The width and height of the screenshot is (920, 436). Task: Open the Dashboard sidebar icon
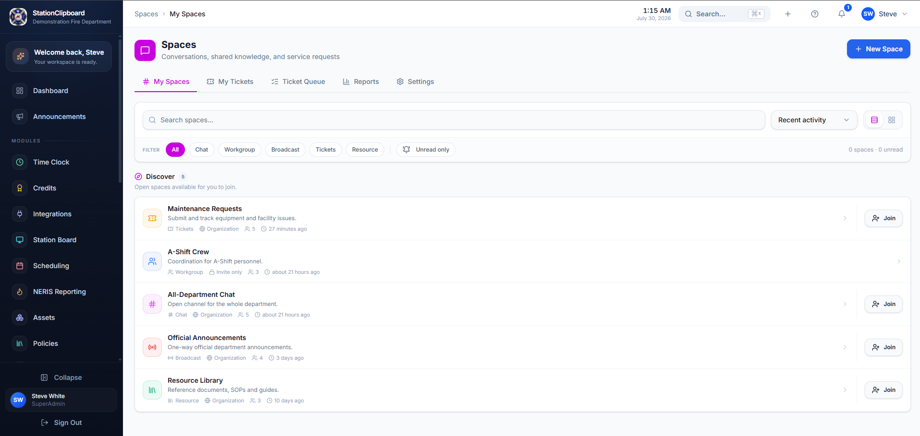click(x=20, y=91)
